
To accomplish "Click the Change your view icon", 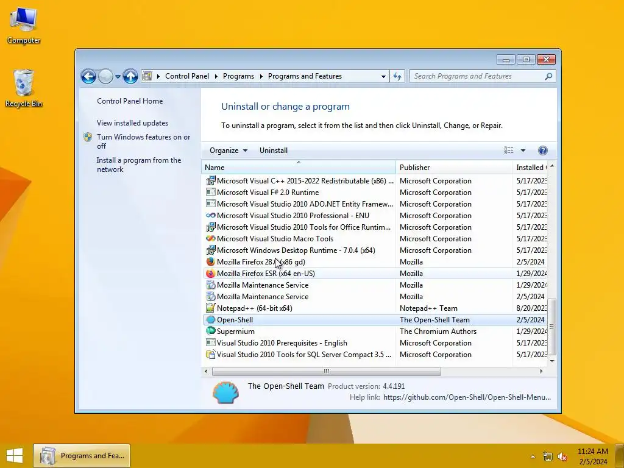I will (x=509, y=151).
